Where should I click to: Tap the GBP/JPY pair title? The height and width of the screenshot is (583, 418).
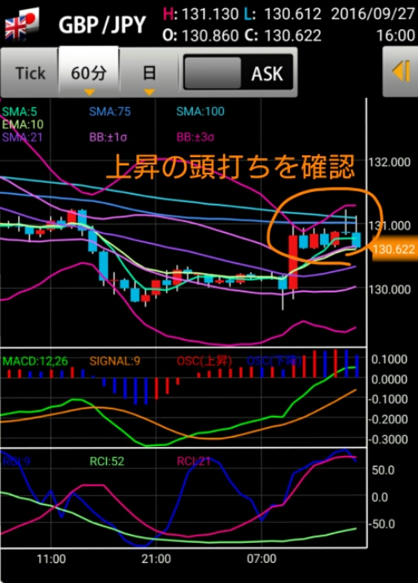click(102, 25)
